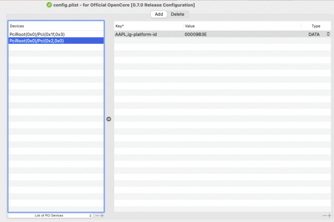
Task: Select device PciRoot(0x0)/Pci(0x1f,0x3)
Action: [x=56, y=34]
